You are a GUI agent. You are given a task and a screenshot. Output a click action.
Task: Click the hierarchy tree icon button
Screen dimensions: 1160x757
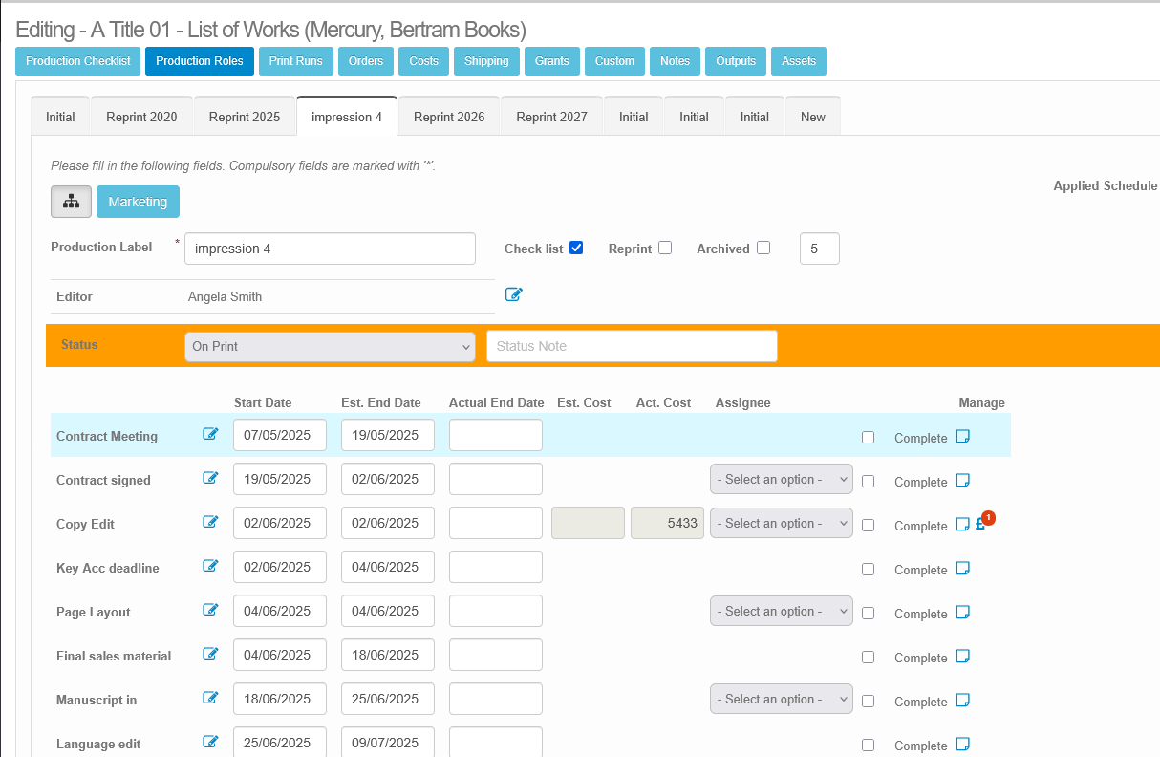[x=71, y=202]
